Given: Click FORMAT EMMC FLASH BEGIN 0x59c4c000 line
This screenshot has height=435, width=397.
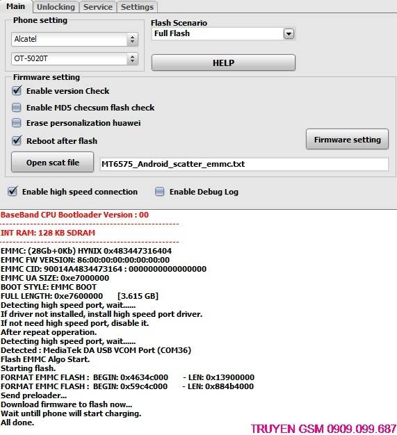Looking at the screenshot, I should pos(127,386).
